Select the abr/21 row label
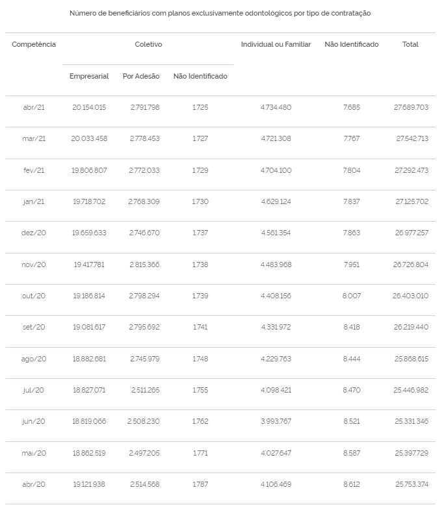 click(34, 108)
